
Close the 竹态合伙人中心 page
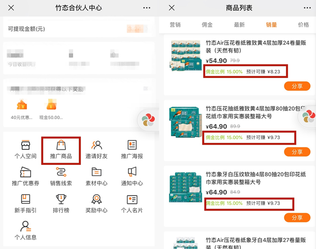[11, 8]
